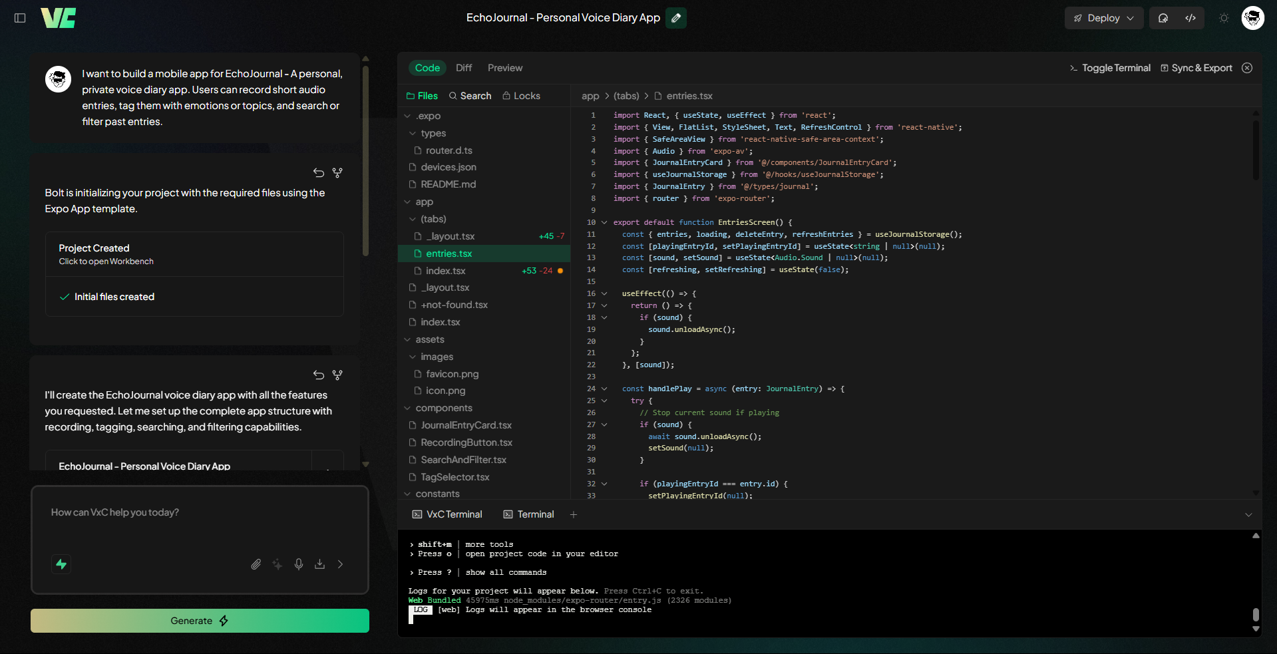Open _layout.tsx with +45 -7 changes
This screenshot has width=1277, height=654.
(484, 236)
